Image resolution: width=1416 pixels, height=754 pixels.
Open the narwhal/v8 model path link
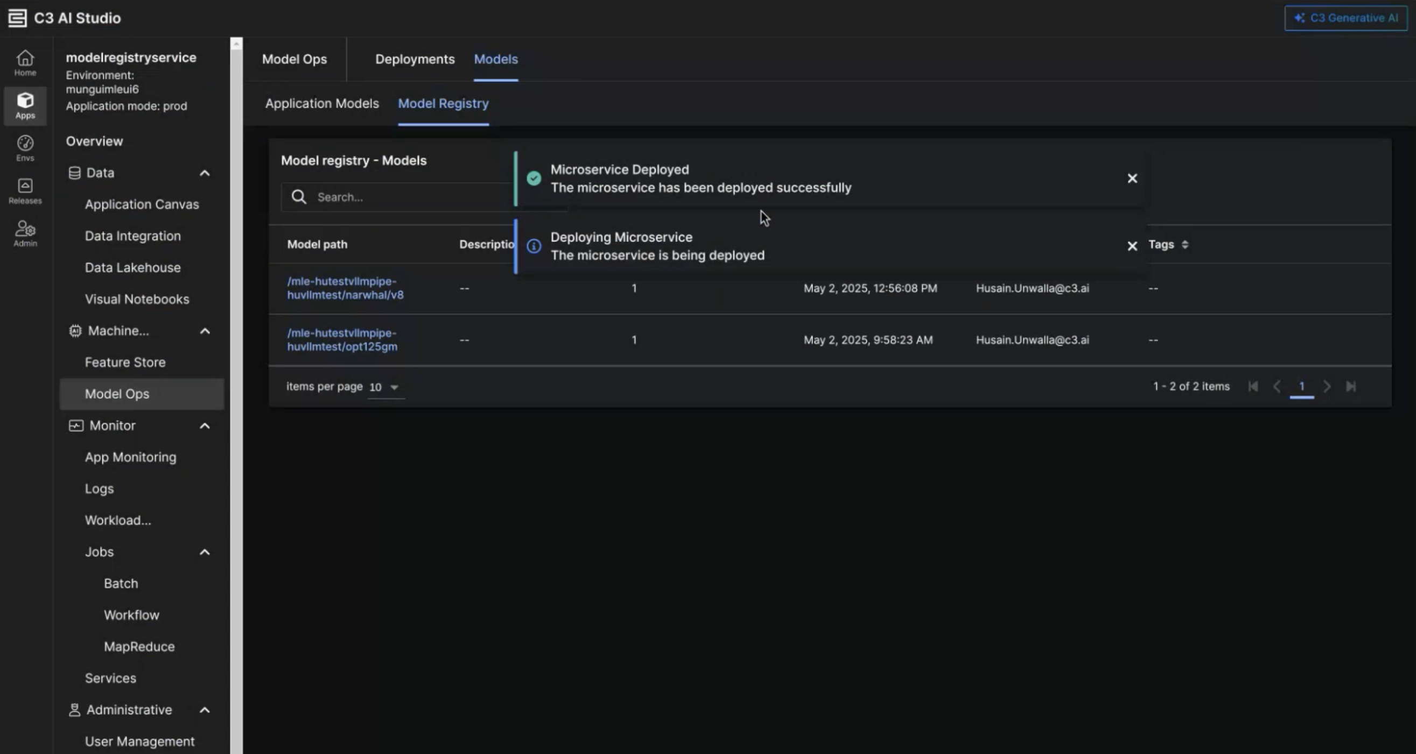point(345,288)
